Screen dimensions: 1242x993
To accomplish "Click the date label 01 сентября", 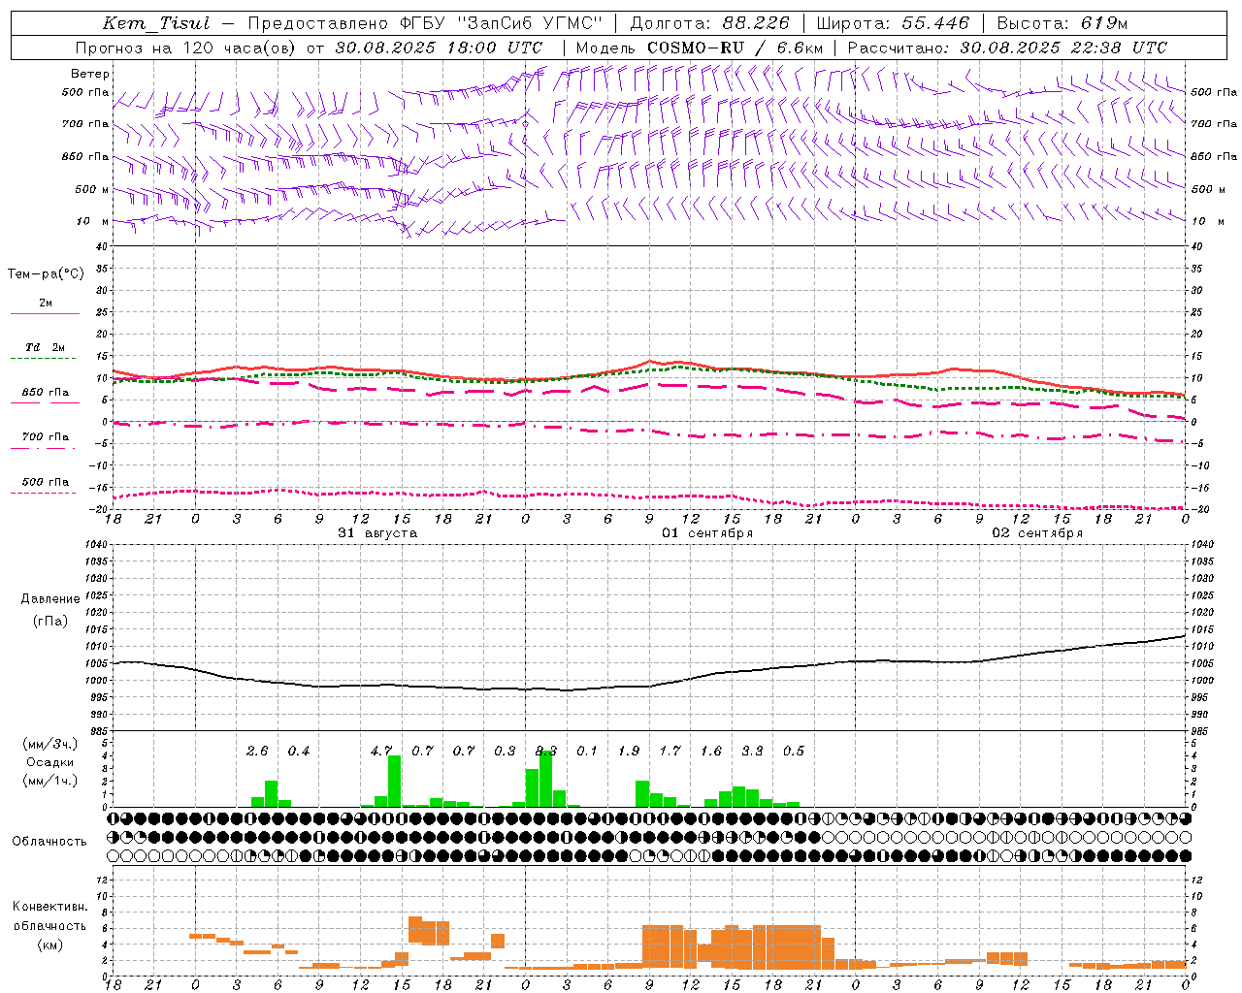I will [707, 533].
